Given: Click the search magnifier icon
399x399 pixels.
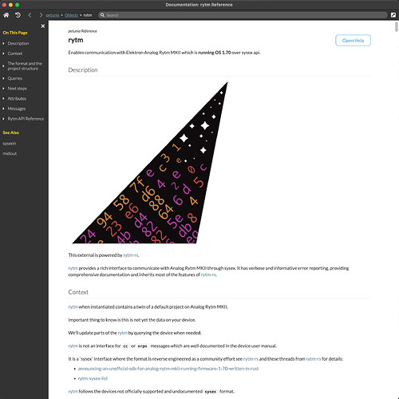Looking at the screenshot, I should 102,15.
